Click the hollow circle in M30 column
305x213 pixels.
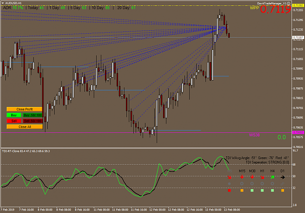pos(252,184)
